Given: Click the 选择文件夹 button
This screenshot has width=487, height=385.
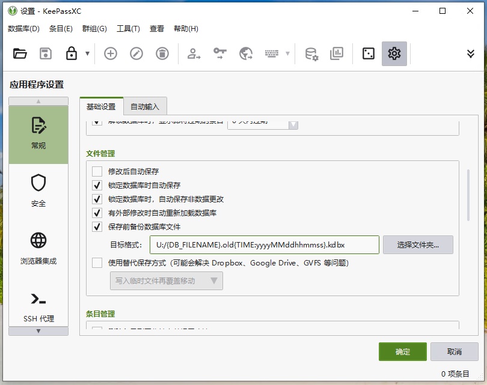Looking at the screenshot, I should click(418, 245).
